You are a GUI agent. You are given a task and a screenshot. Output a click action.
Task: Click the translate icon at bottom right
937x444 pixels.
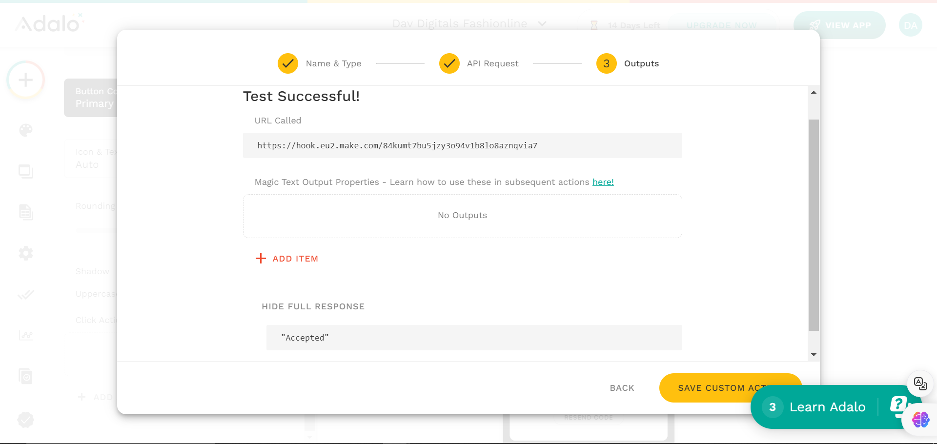pos(920,383)
